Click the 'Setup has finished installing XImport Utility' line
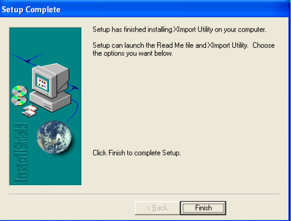Image resolution: width=291 pixels, height=221 pixels. pos(180,30)
